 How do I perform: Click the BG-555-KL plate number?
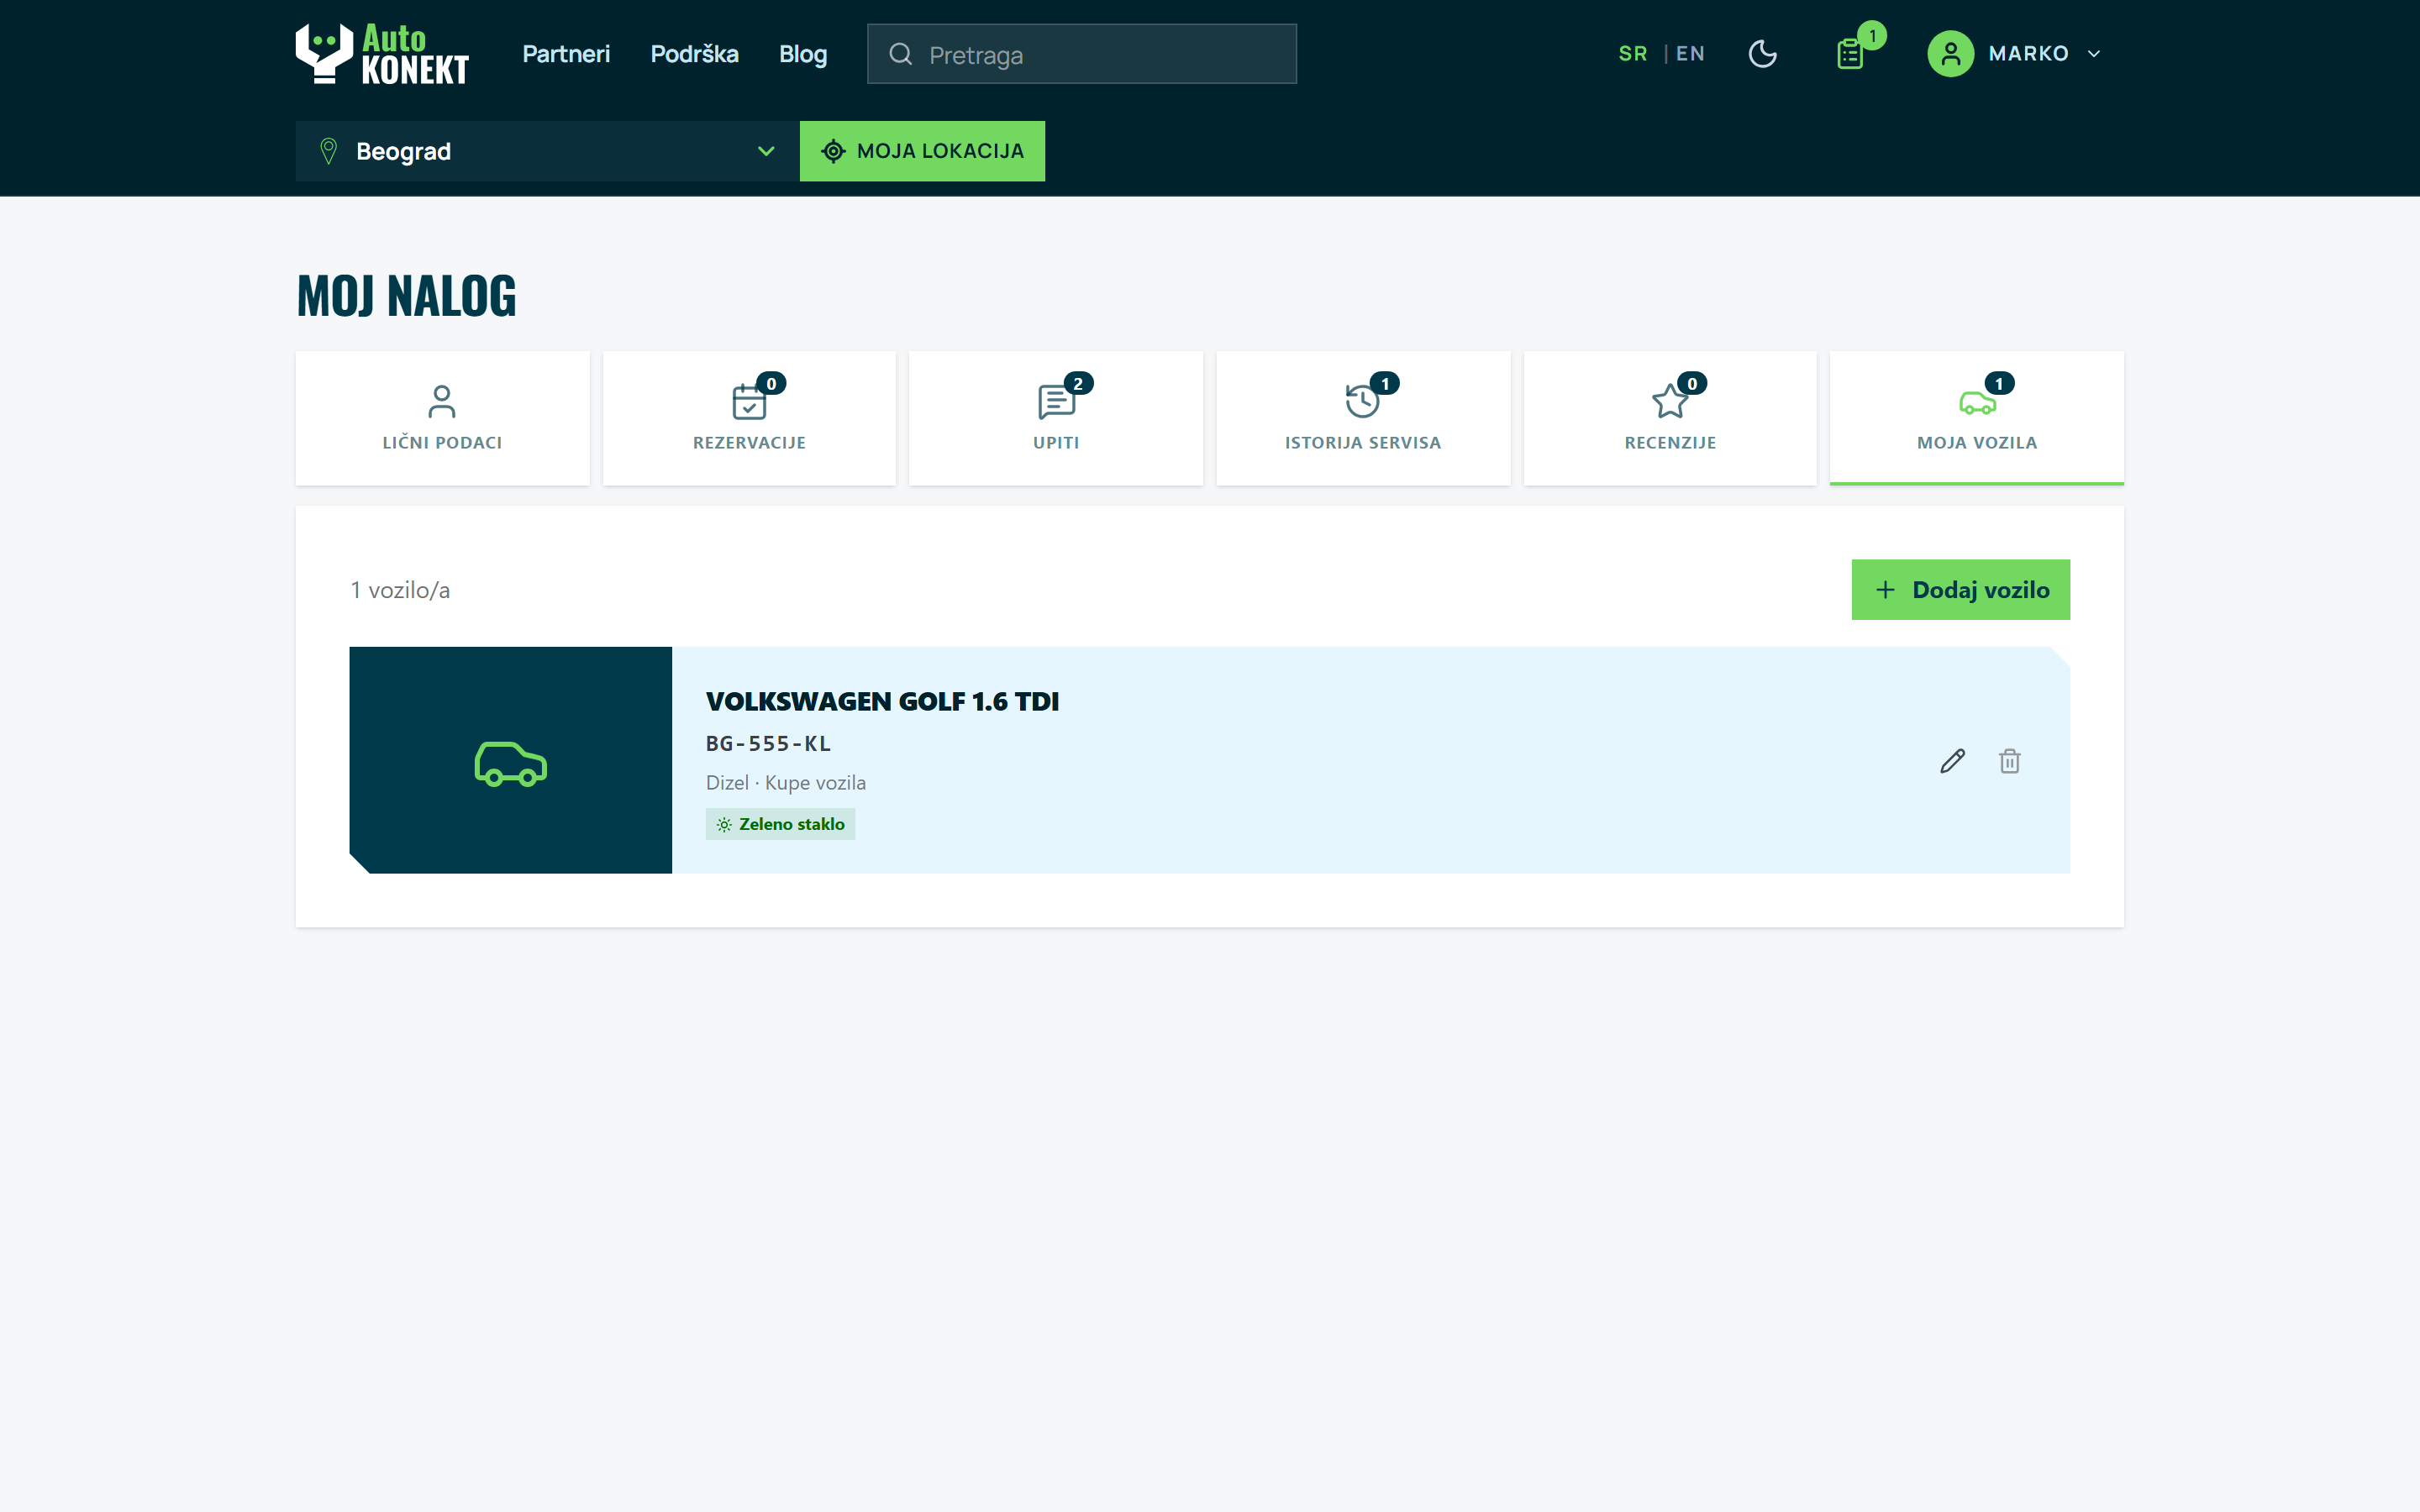(x=768, y=743)
